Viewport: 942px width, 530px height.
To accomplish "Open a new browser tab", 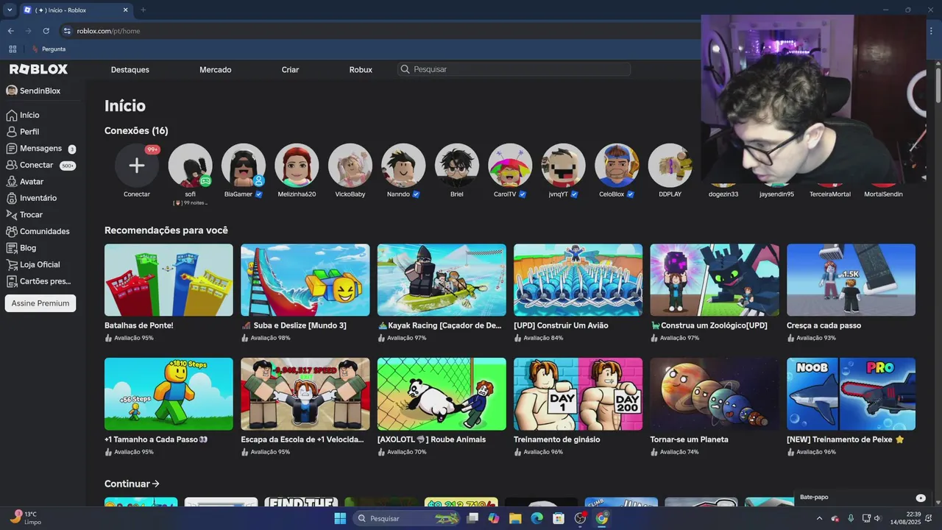I will (x=144, y=10).
